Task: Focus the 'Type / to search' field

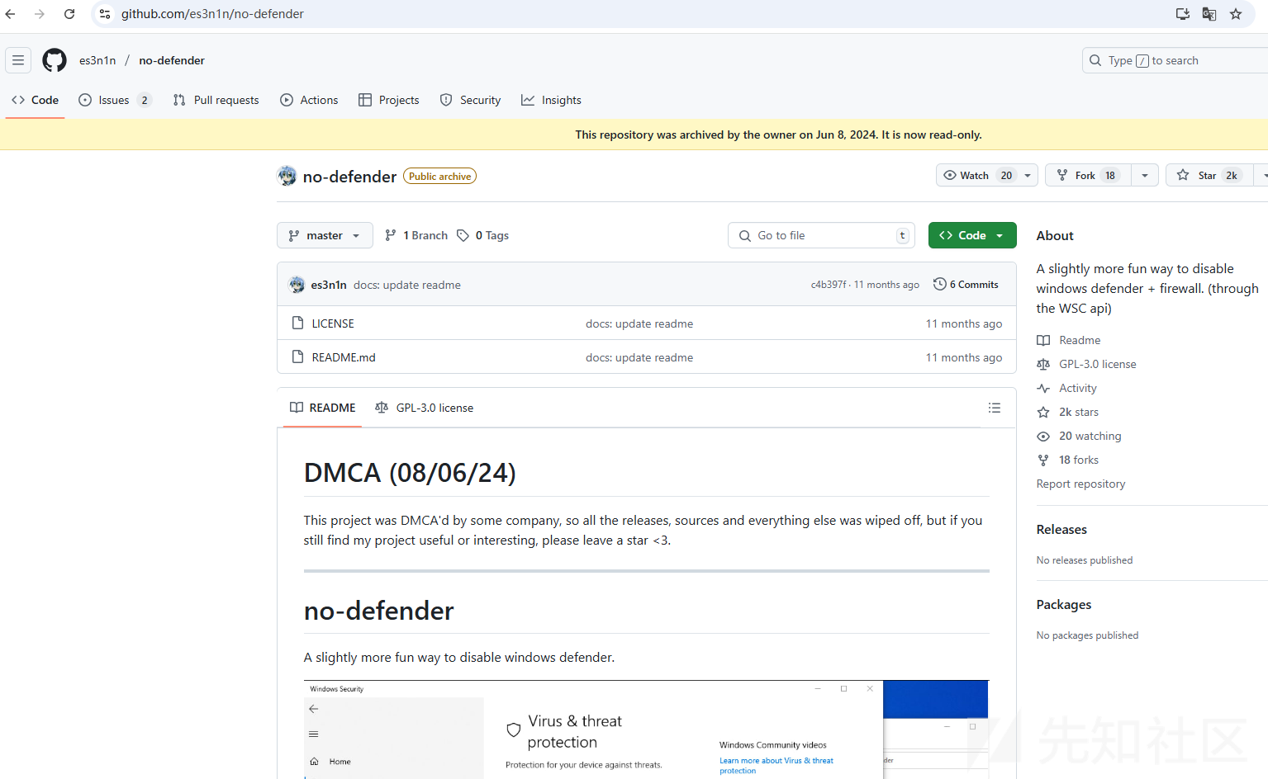Action: 1175,60
